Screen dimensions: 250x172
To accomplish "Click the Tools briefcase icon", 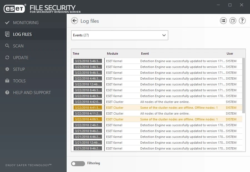I will (7, 81).
